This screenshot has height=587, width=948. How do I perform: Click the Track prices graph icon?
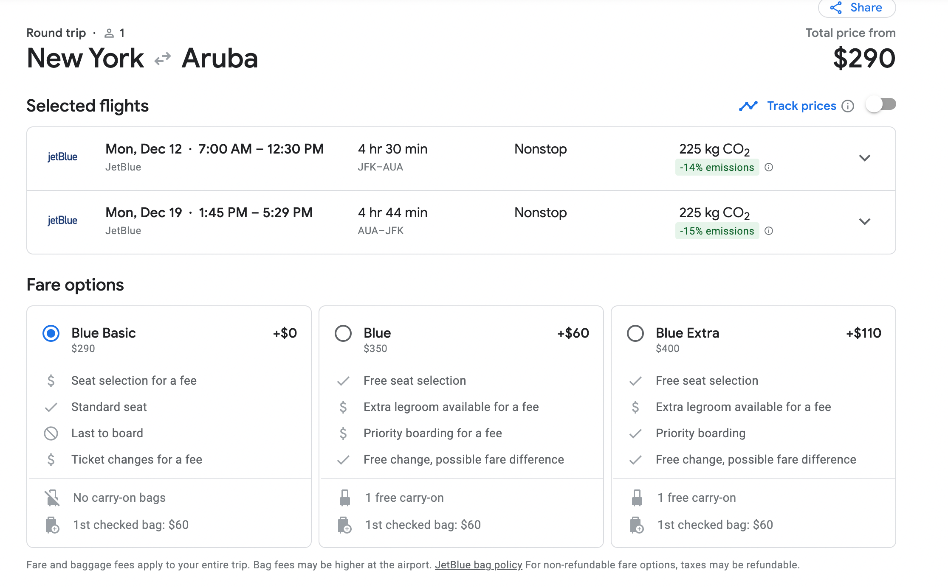point(748,106)
